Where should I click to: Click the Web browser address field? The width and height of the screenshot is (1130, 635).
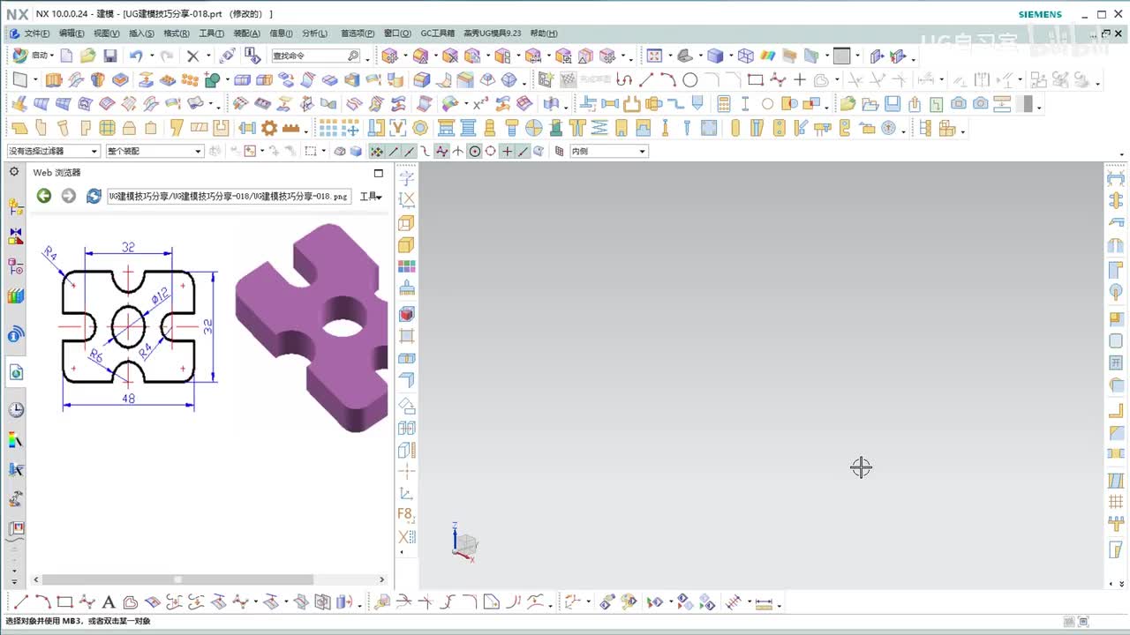[x=229, y=196]
